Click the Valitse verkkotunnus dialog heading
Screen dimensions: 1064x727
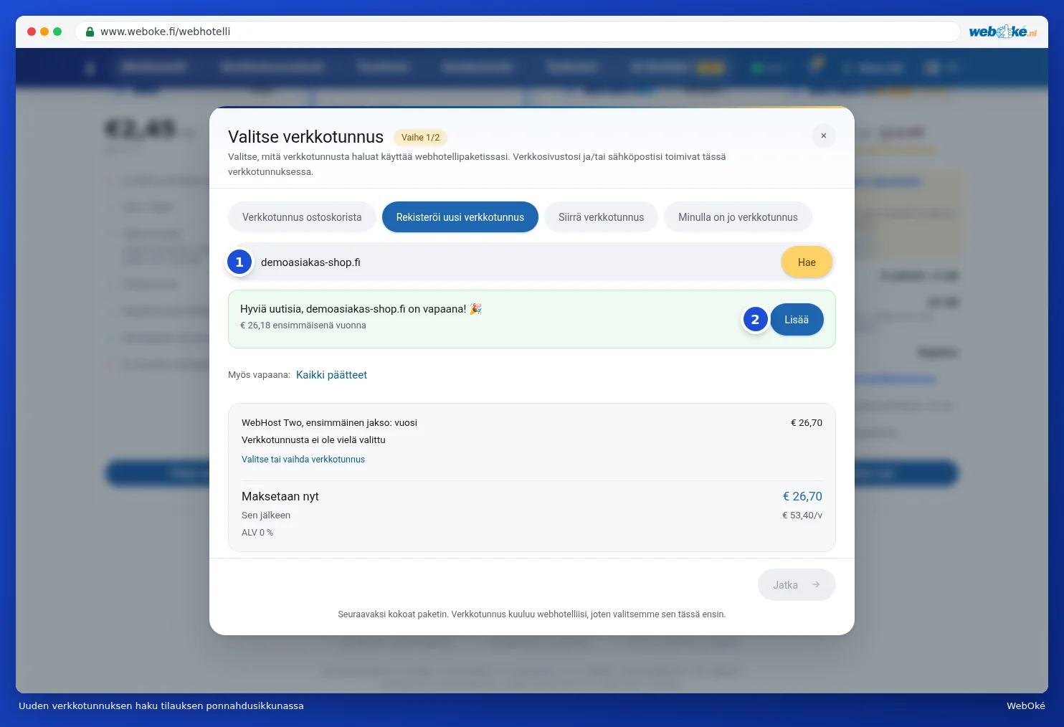305,137
